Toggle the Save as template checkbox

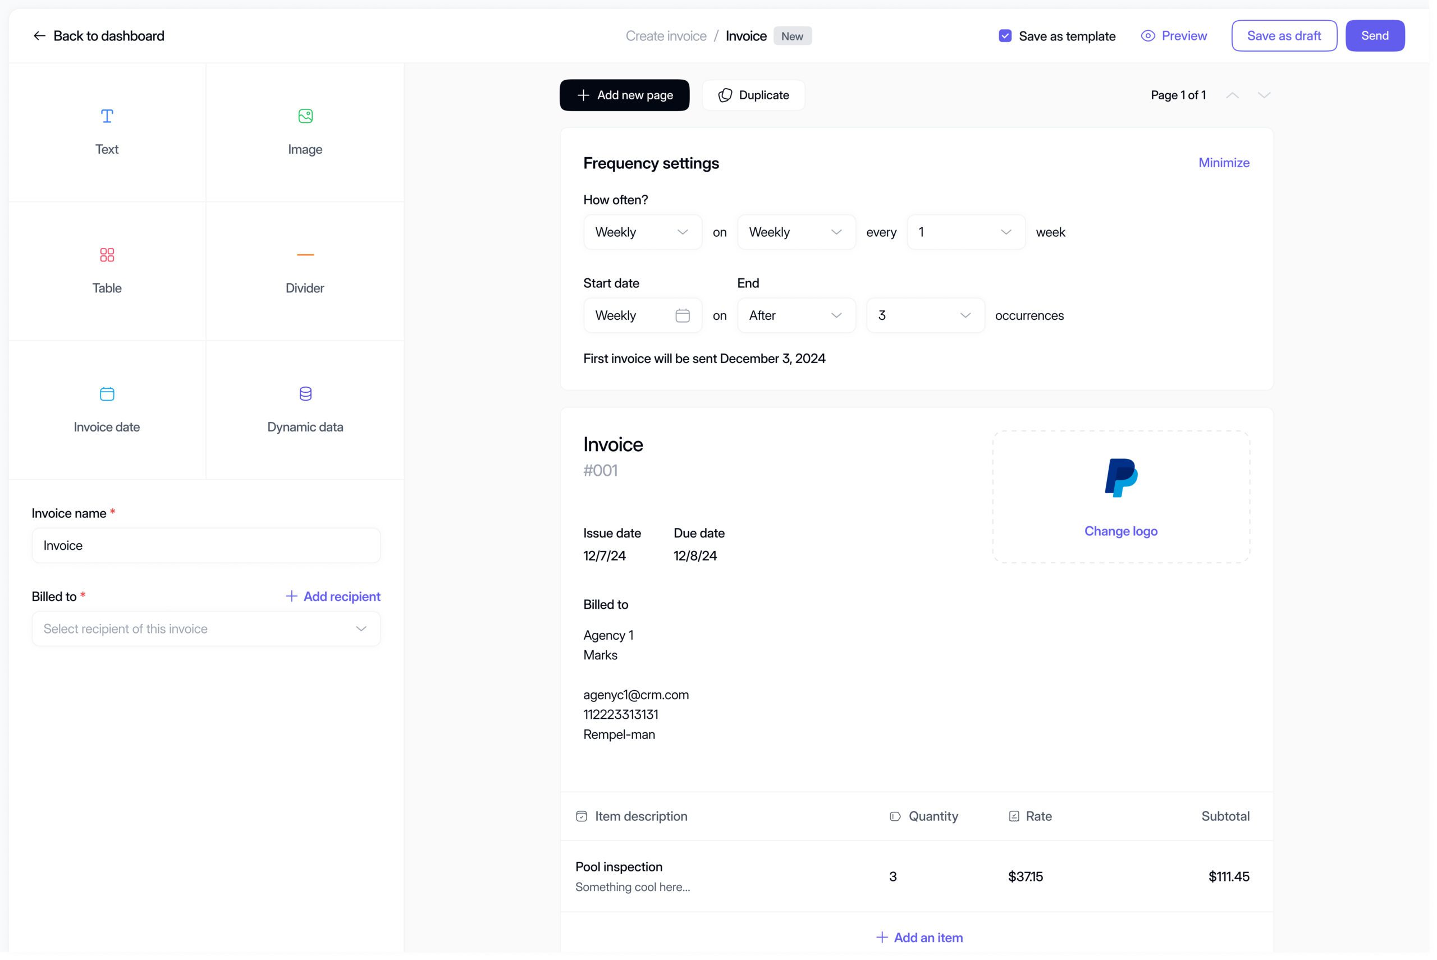pos(1005,36)
